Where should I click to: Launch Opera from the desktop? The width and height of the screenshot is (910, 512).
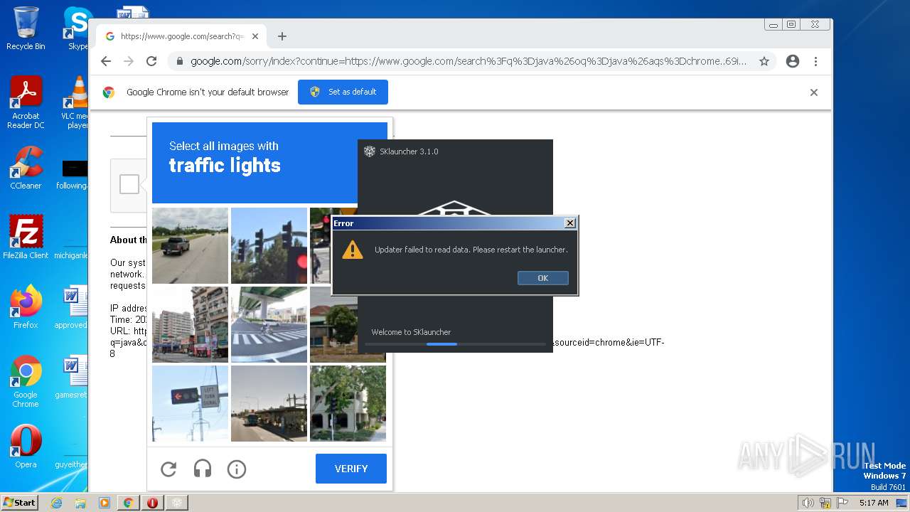click(26, 447)
